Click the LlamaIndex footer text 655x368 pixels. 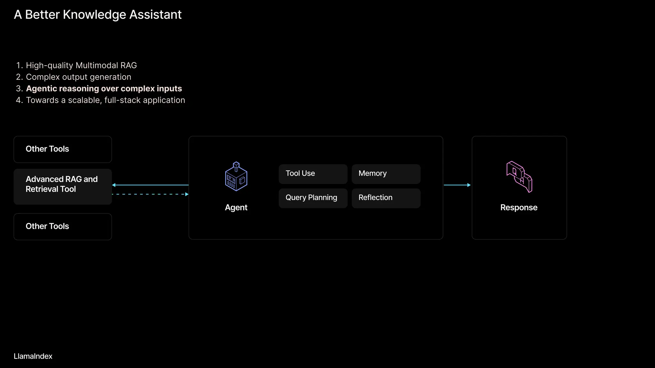pyautogui.click(x=33, y=356)
